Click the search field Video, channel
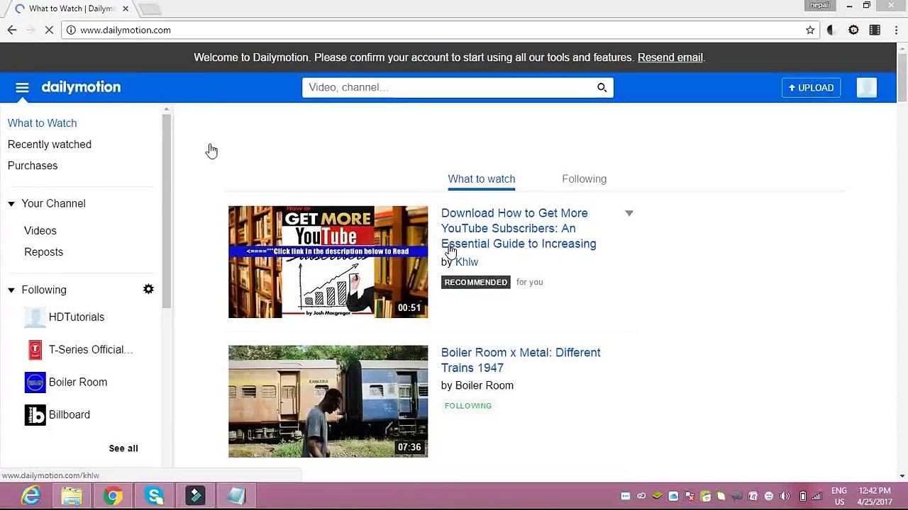The height and width of the screenshot is (510, 908). pos(448,87)
